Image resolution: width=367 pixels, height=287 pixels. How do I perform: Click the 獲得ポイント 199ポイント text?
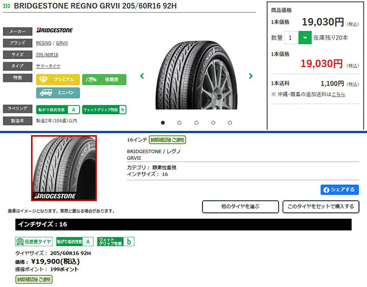coord(47,269)
